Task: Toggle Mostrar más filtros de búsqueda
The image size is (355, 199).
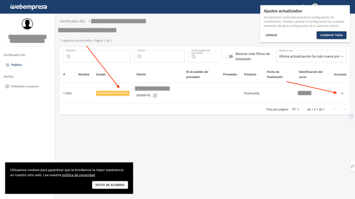Action: [229, 56]
